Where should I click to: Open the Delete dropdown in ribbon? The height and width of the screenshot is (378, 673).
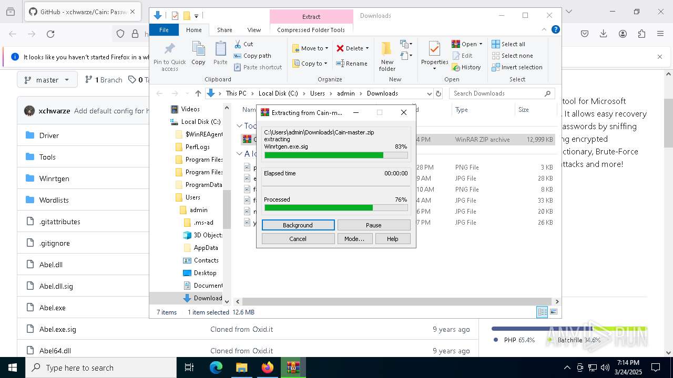[353, 48]
